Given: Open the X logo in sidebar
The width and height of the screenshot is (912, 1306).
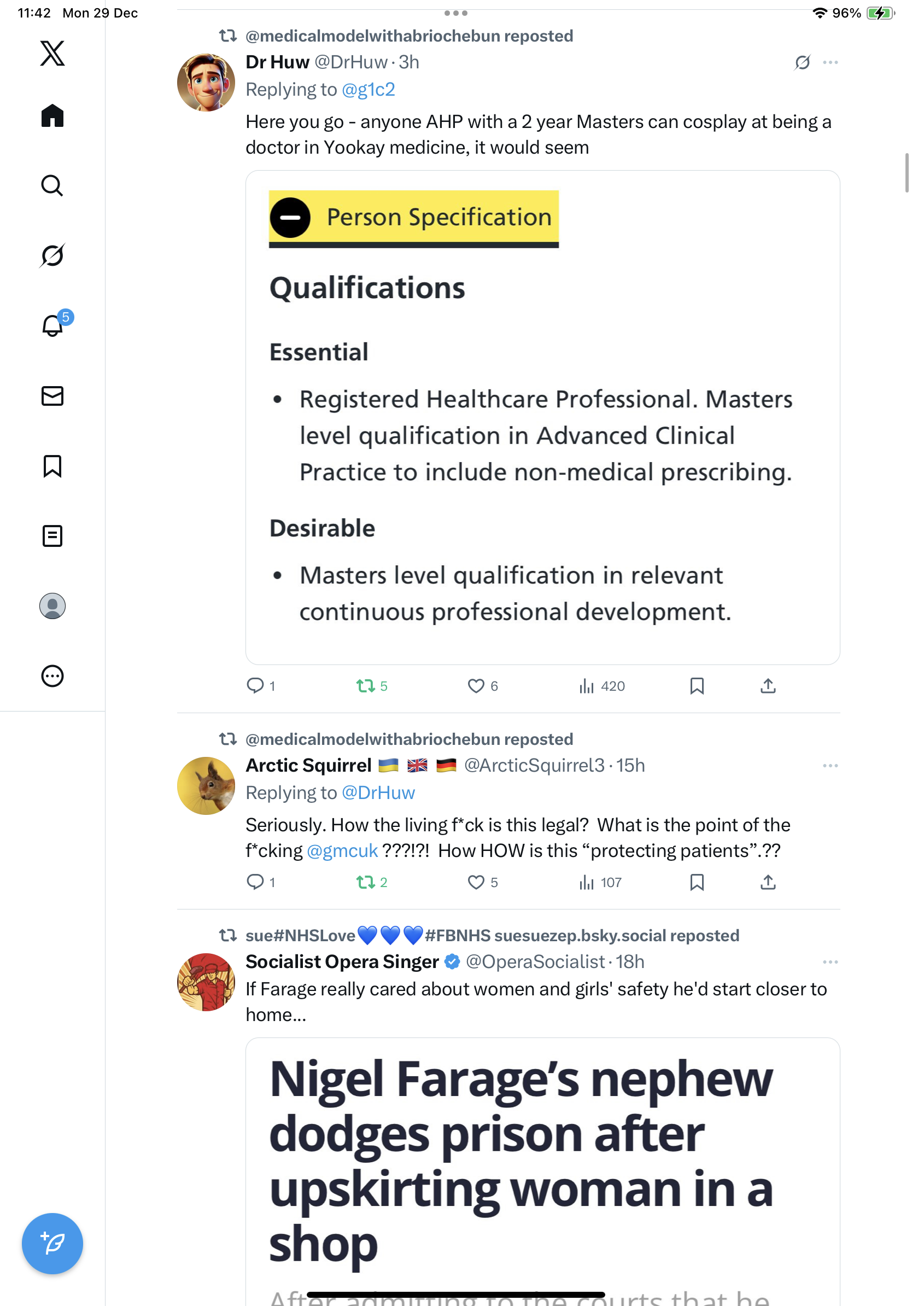Looking at the screenshot, I should [x=52, y=53].
